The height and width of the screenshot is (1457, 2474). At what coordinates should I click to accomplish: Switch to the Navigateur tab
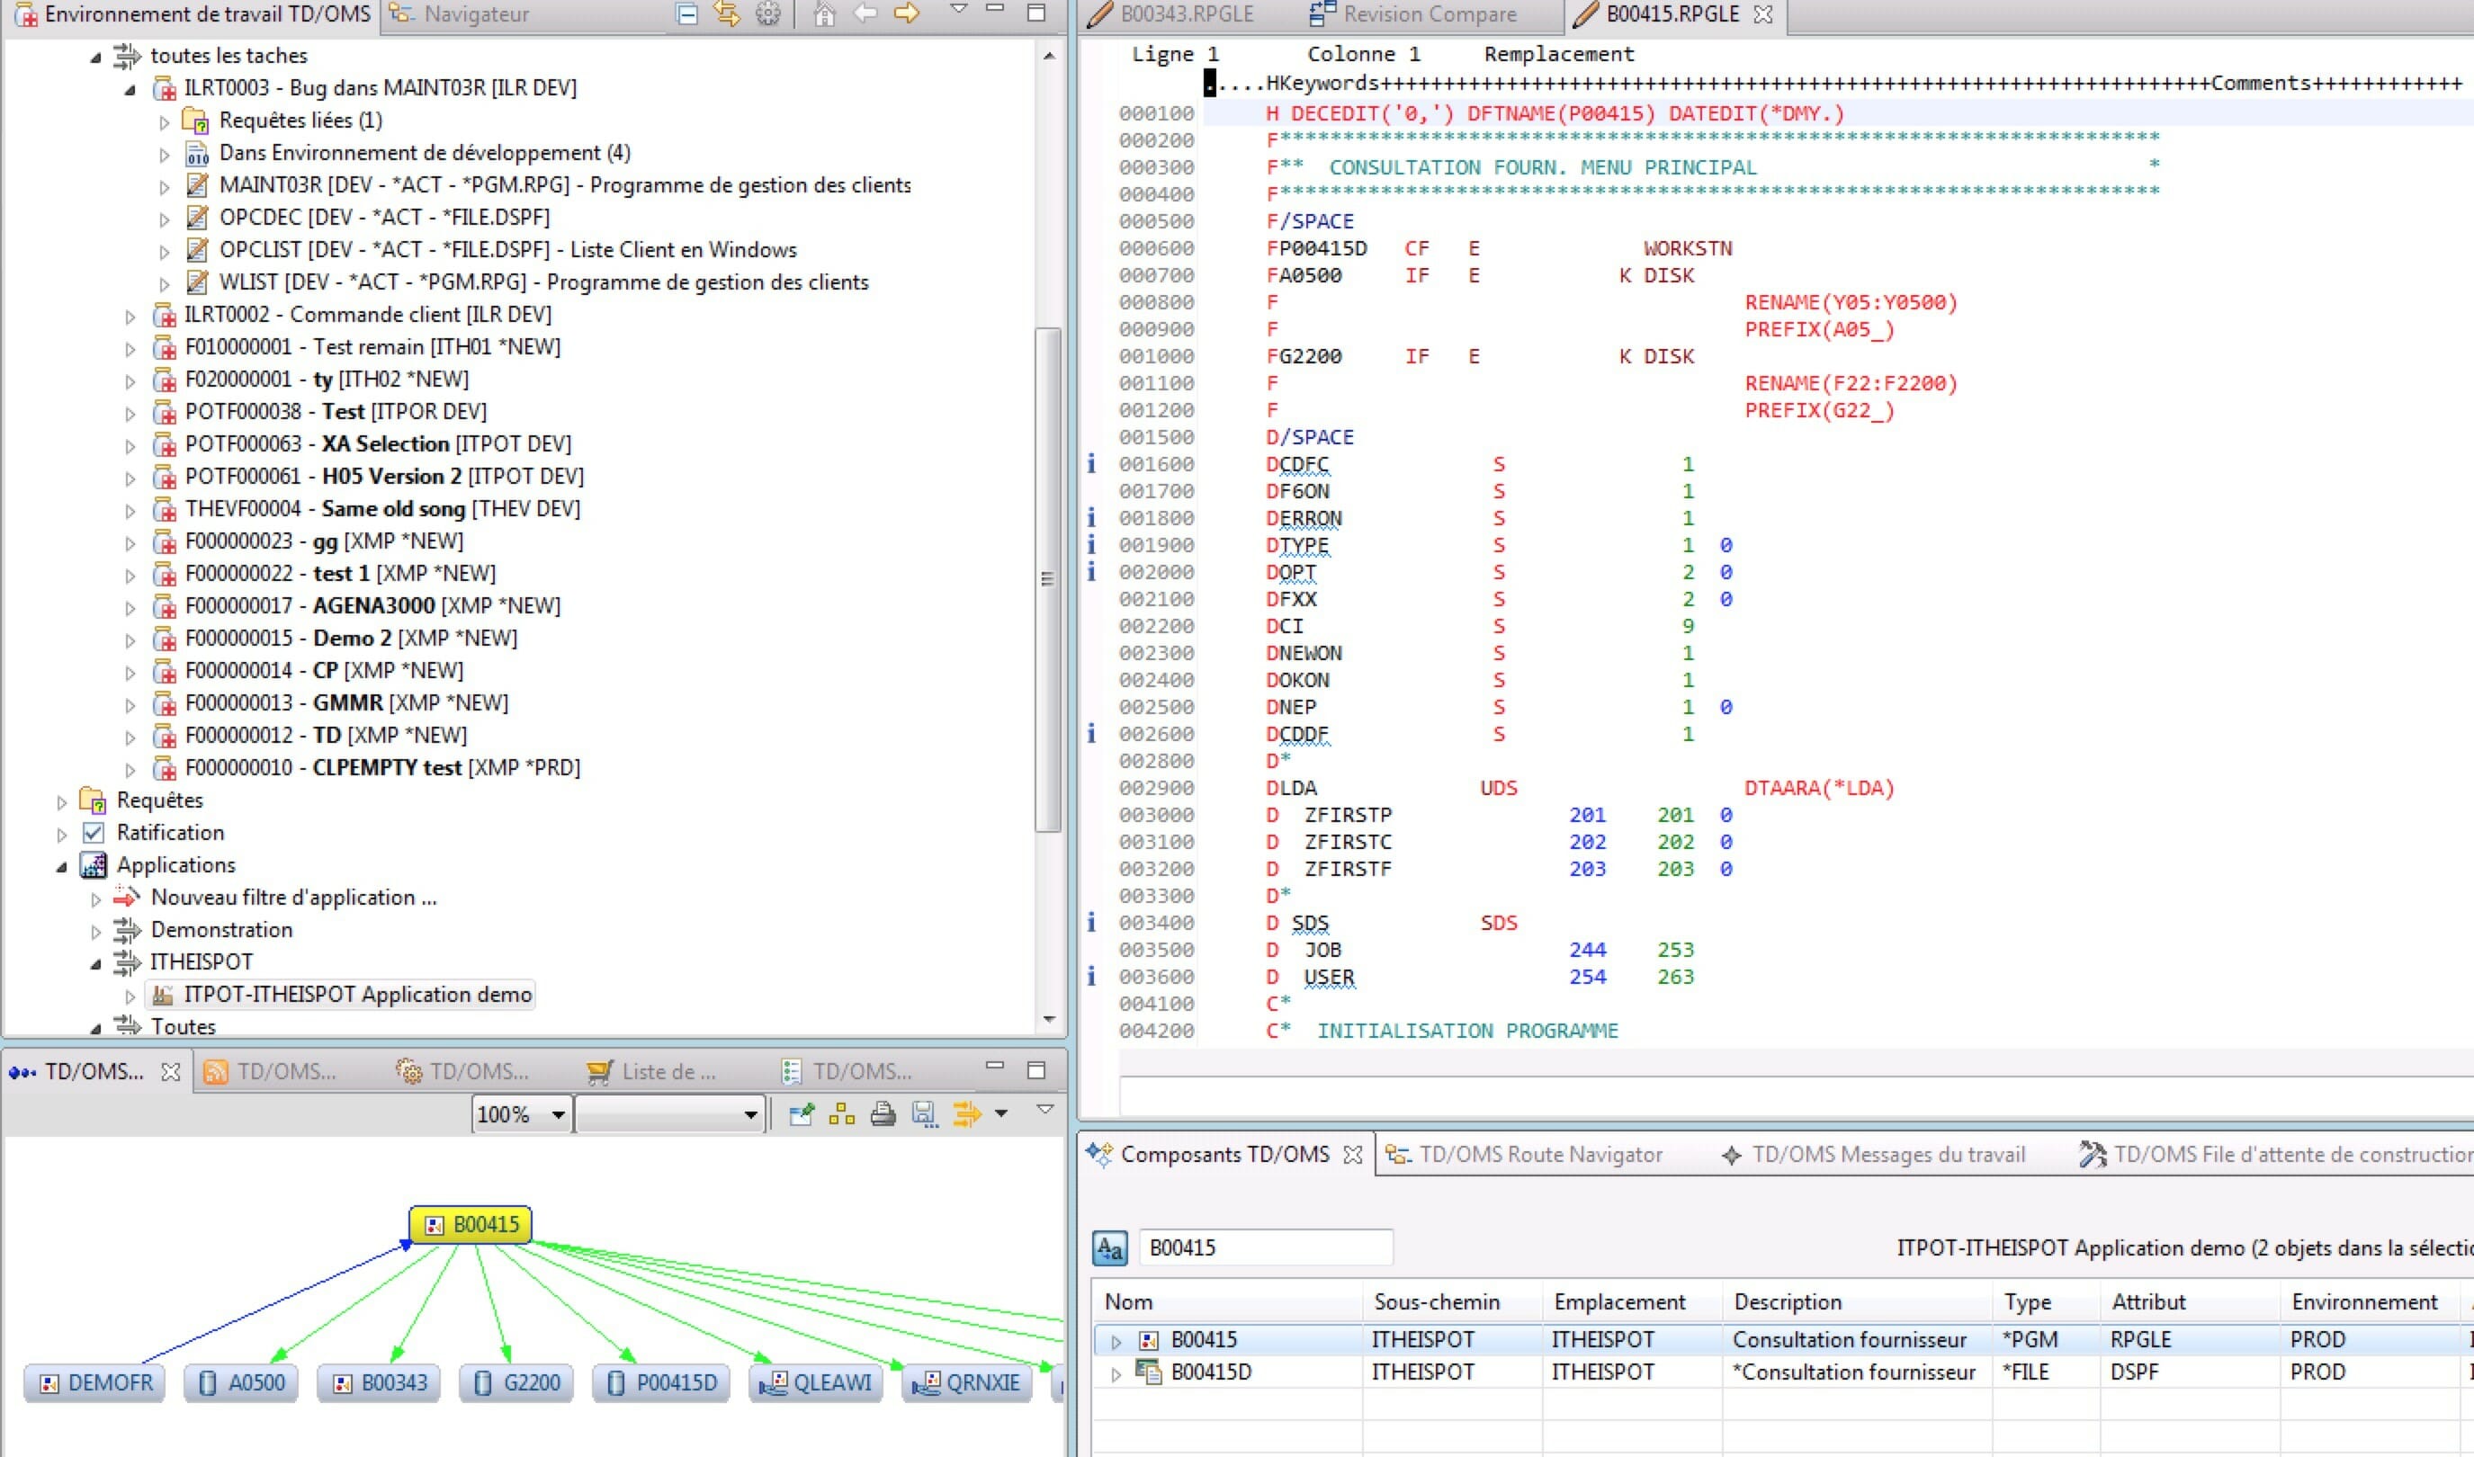pyautogui.click(x=459, y=13)
